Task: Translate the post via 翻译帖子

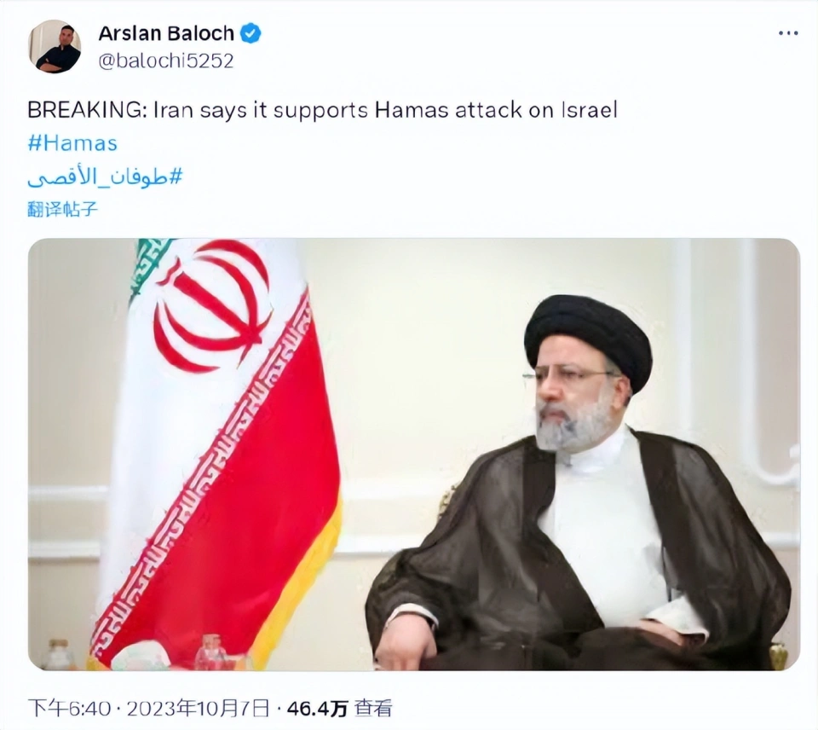Action: coord(62,210)
